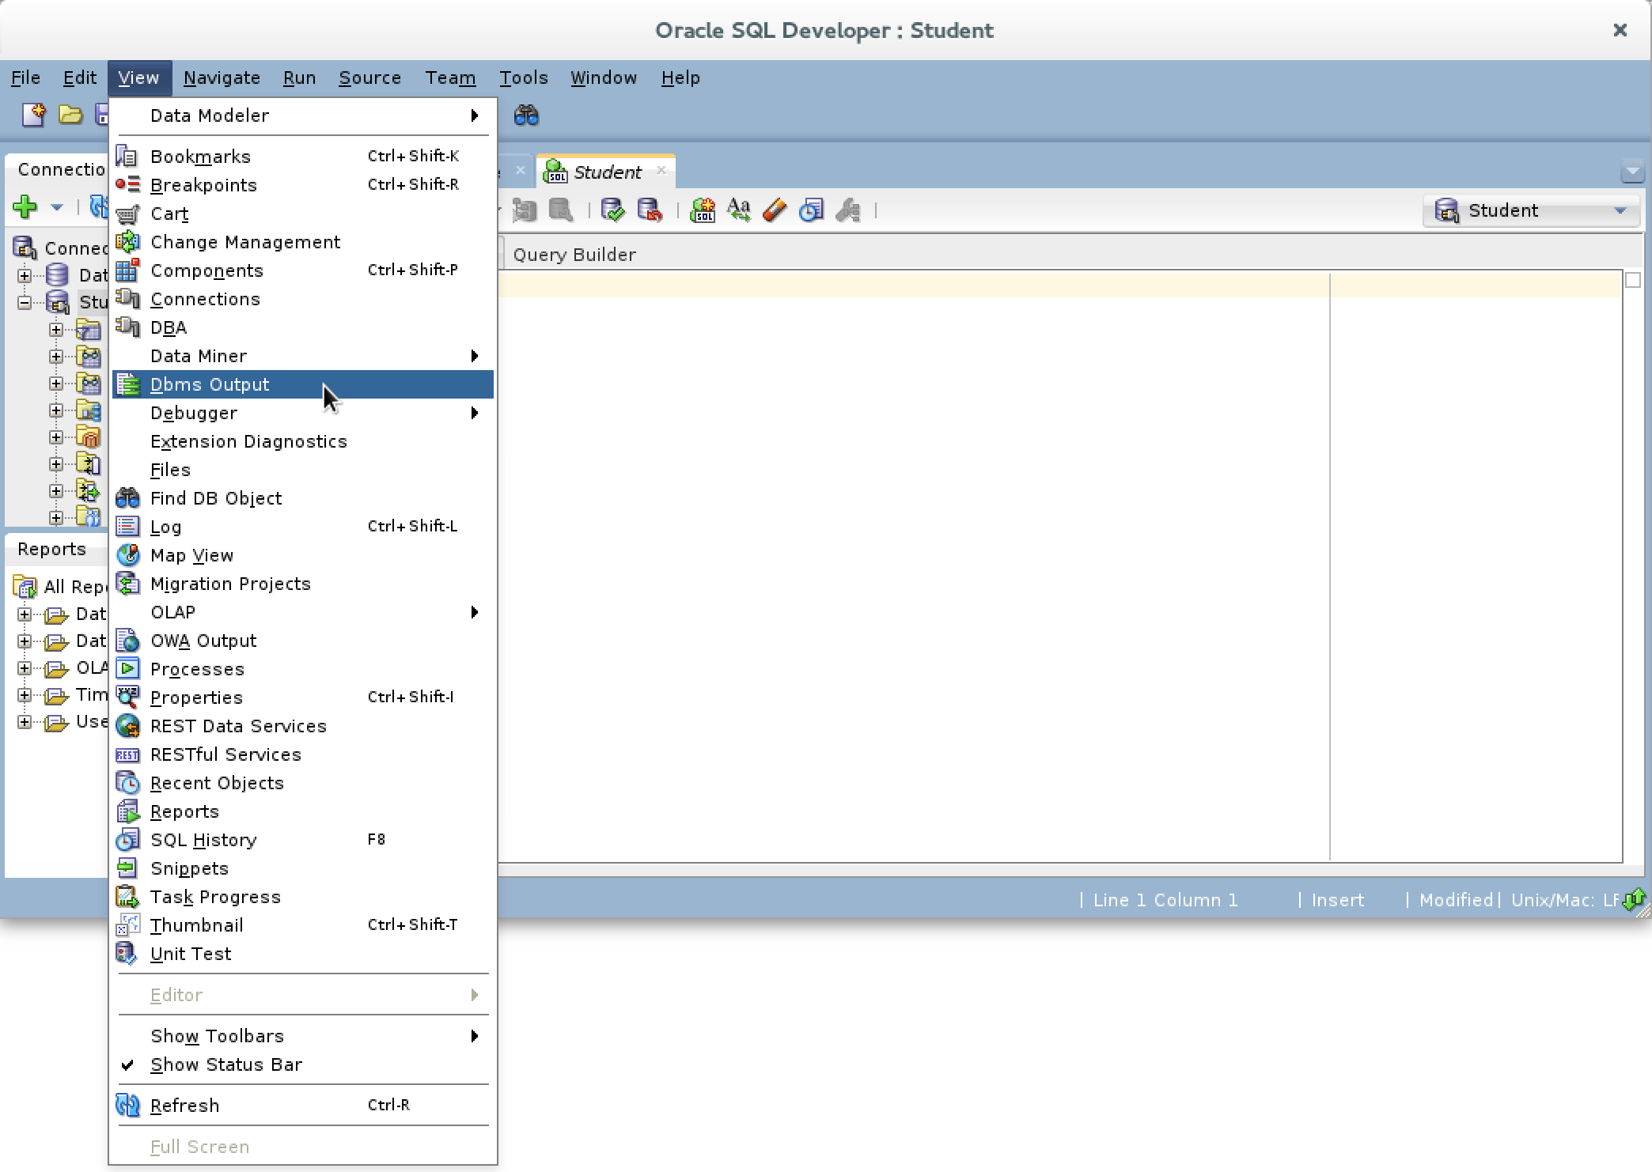Expand the Debugger submenu
Viewport: 1652px width, 1172px height.
193,412
